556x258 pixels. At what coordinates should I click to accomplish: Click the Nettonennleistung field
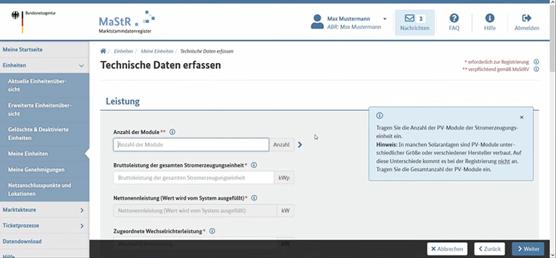coord(195,211)
